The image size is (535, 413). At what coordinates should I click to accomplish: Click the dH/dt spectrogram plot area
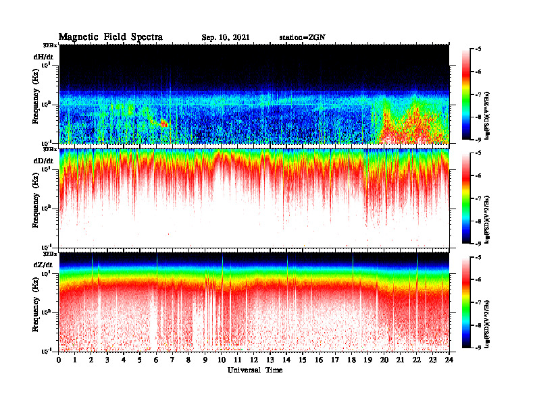coord(254,94)
